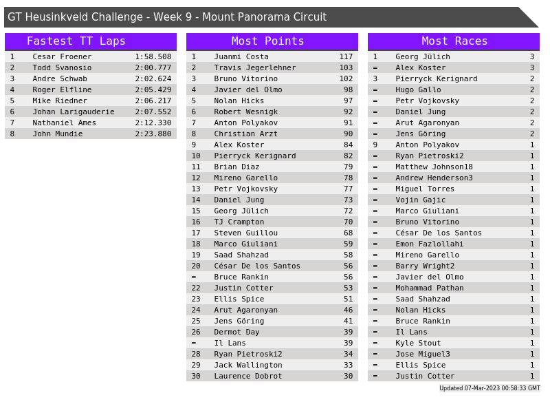This screenshot has width=550, height=413.
Task: Select the Most Points column header
Action: (272, 41)
